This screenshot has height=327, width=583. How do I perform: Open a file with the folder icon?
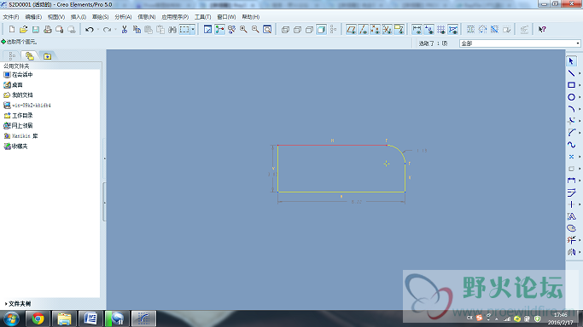[23, 29]
